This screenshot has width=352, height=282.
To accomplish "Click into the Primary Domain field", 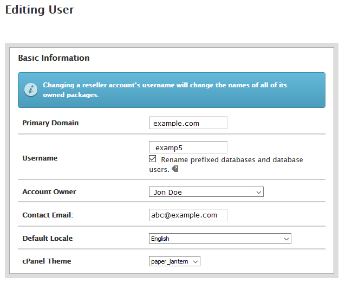I will click(188, 123).
